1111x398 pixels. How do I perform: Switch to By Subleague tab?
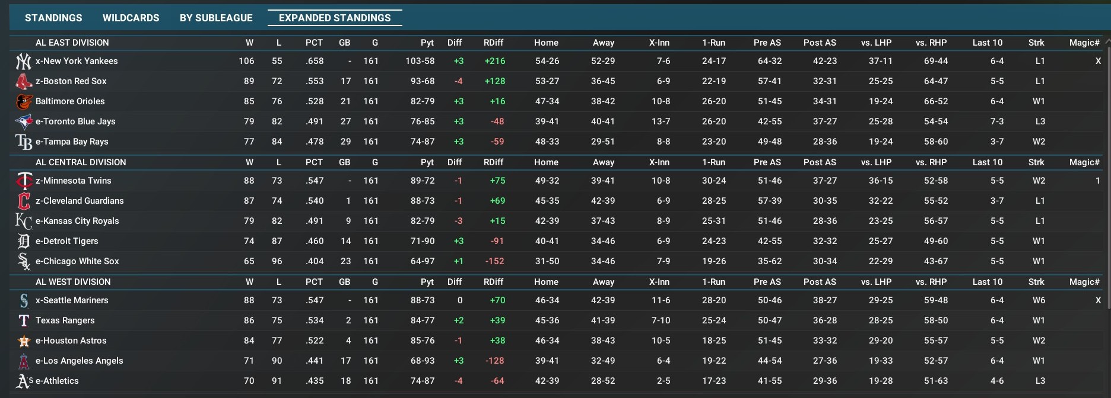point(216,18)
